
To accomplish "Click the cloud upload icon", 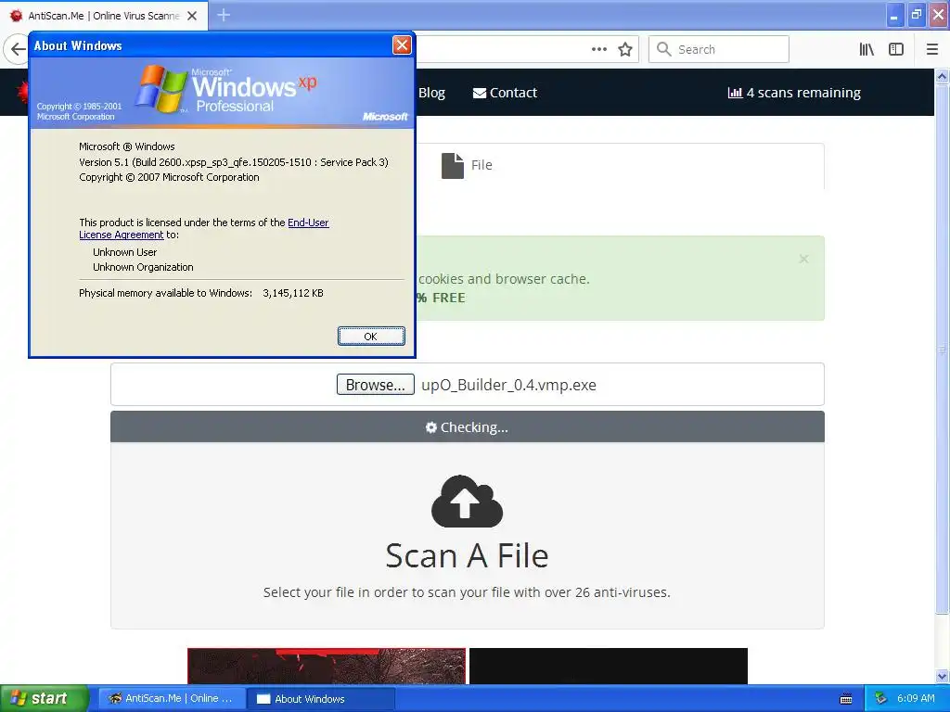I will point(467,502).
